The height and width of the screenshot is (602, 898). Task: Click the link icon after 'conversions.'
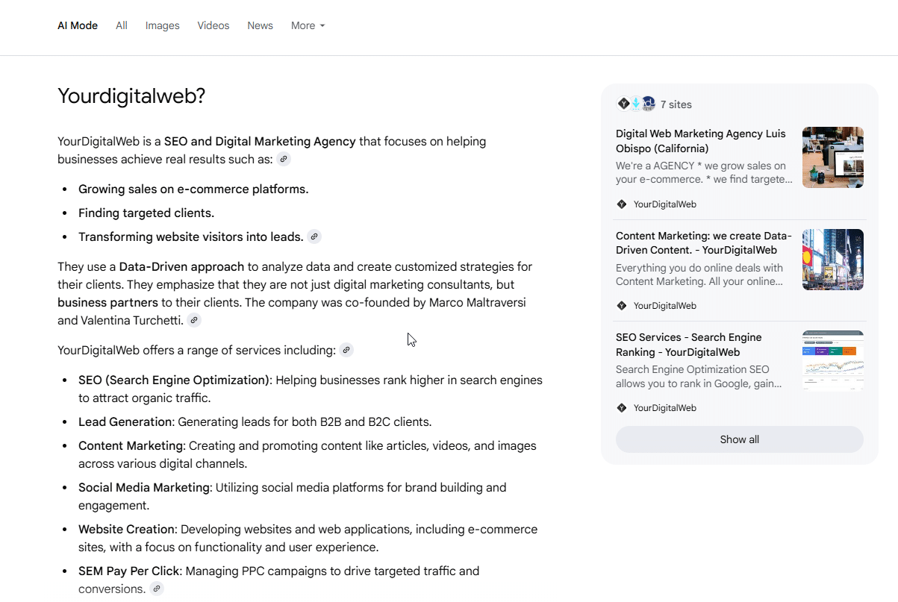pos(156,589)
